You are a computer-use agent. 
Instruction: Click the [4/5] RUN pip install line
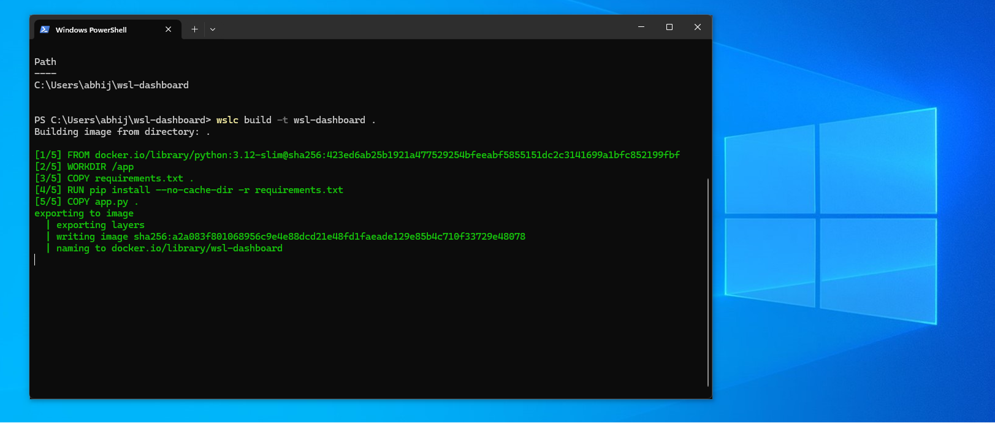point(189,190)
